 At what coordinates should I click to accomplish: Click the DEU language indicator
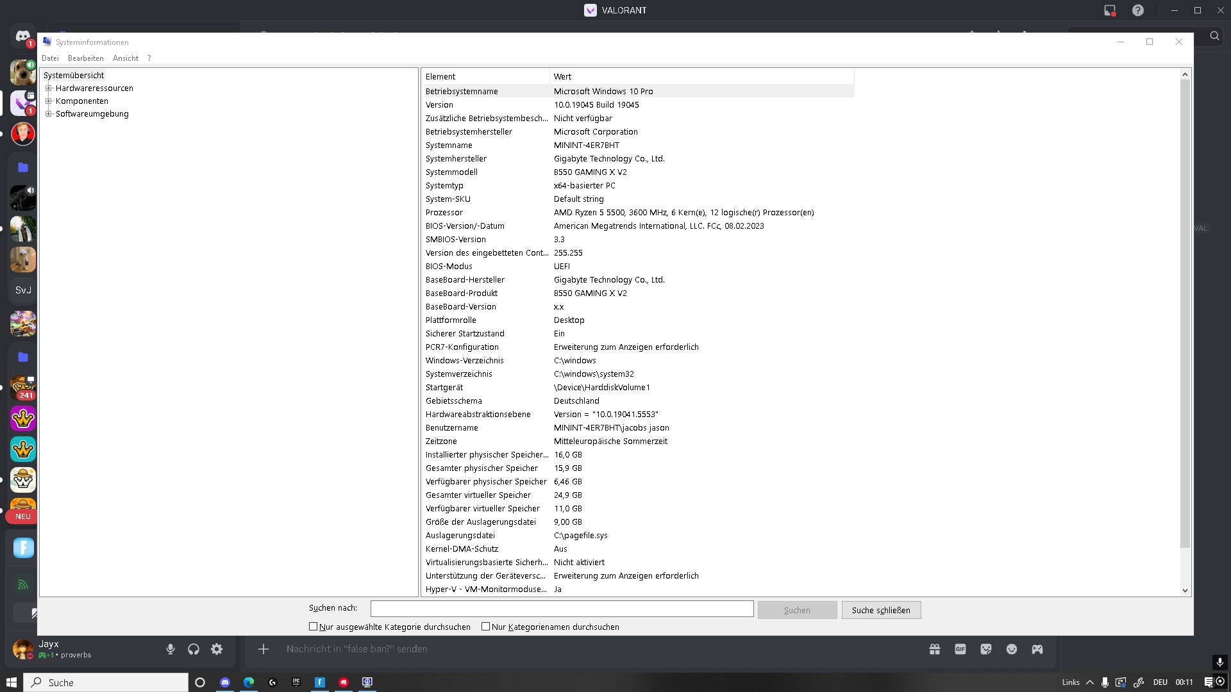[x=1160, y=682]
